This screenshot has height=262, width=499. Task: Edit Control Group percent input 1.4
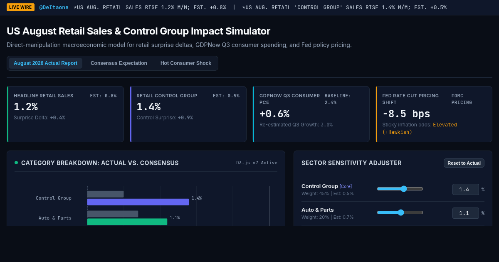point(466,190)
